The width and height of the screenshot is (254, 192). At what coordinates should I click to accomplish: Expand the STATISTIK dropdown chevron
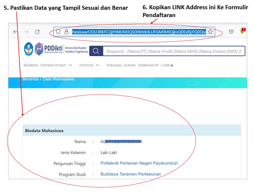(98, 65)
